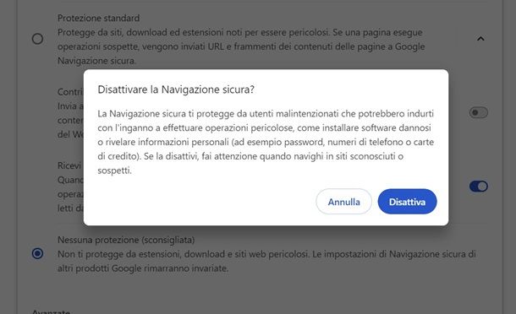Click the partially hidden Ricevi option label
The height and width of the screenshot is (314, 516).
click(69, 165)
